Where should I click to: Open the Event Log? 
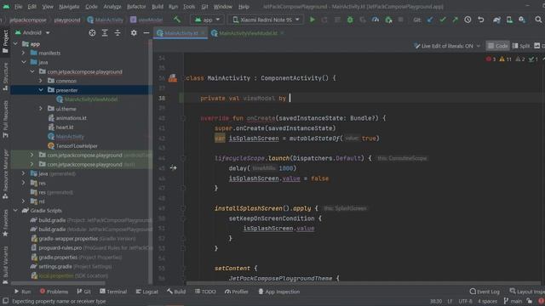click(485, 292)
